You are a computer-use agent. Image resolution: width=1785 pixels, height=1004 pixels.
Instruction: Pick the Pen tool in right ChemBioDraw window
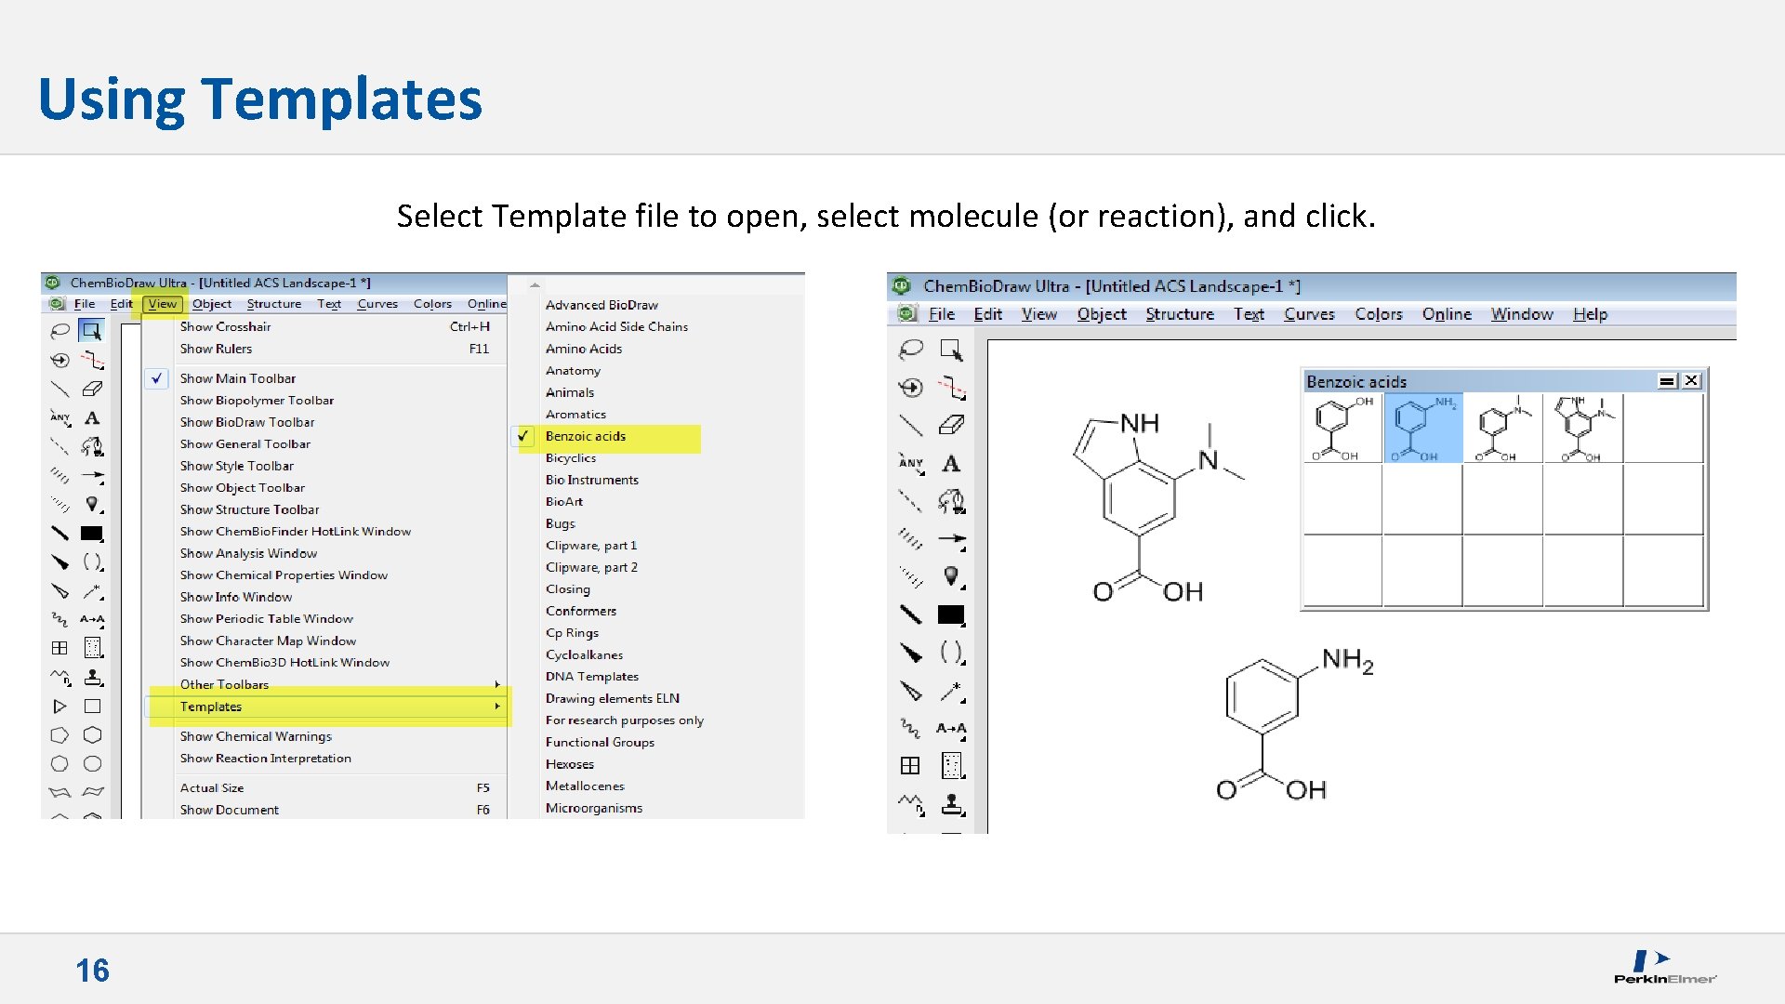pos(951,501)
